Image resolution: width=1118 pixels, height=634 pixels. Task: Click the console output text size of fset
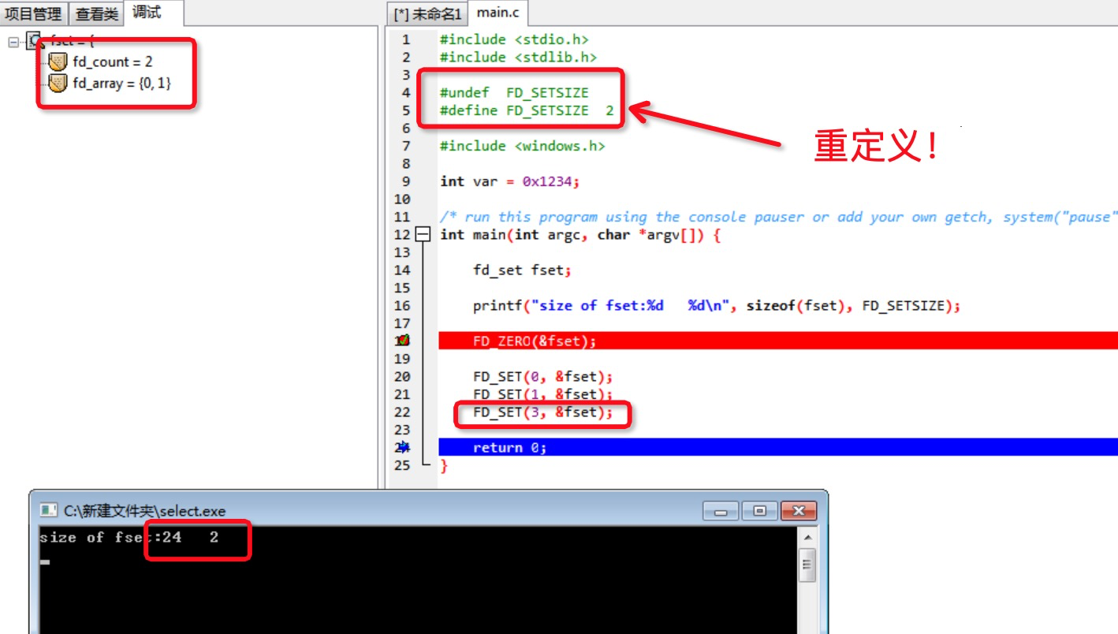pos(129,537)
